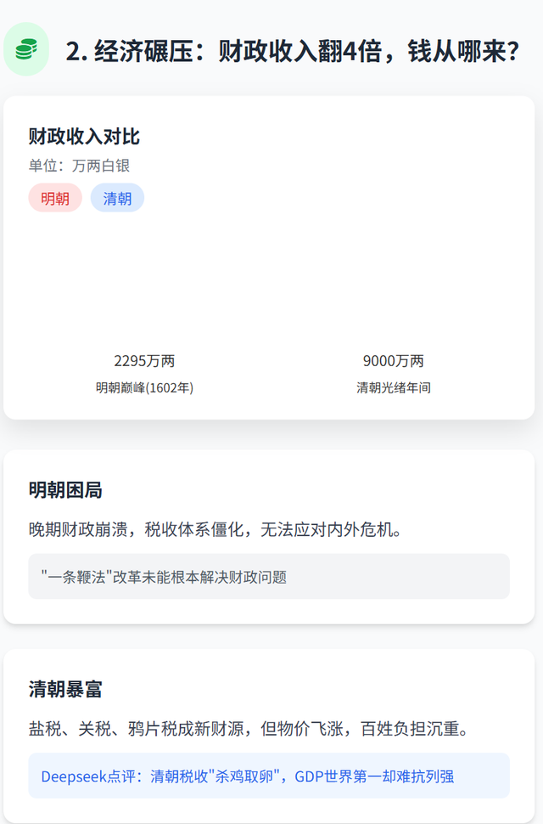
Task: Click the green coins stack icon
Action: coord(26,49)
